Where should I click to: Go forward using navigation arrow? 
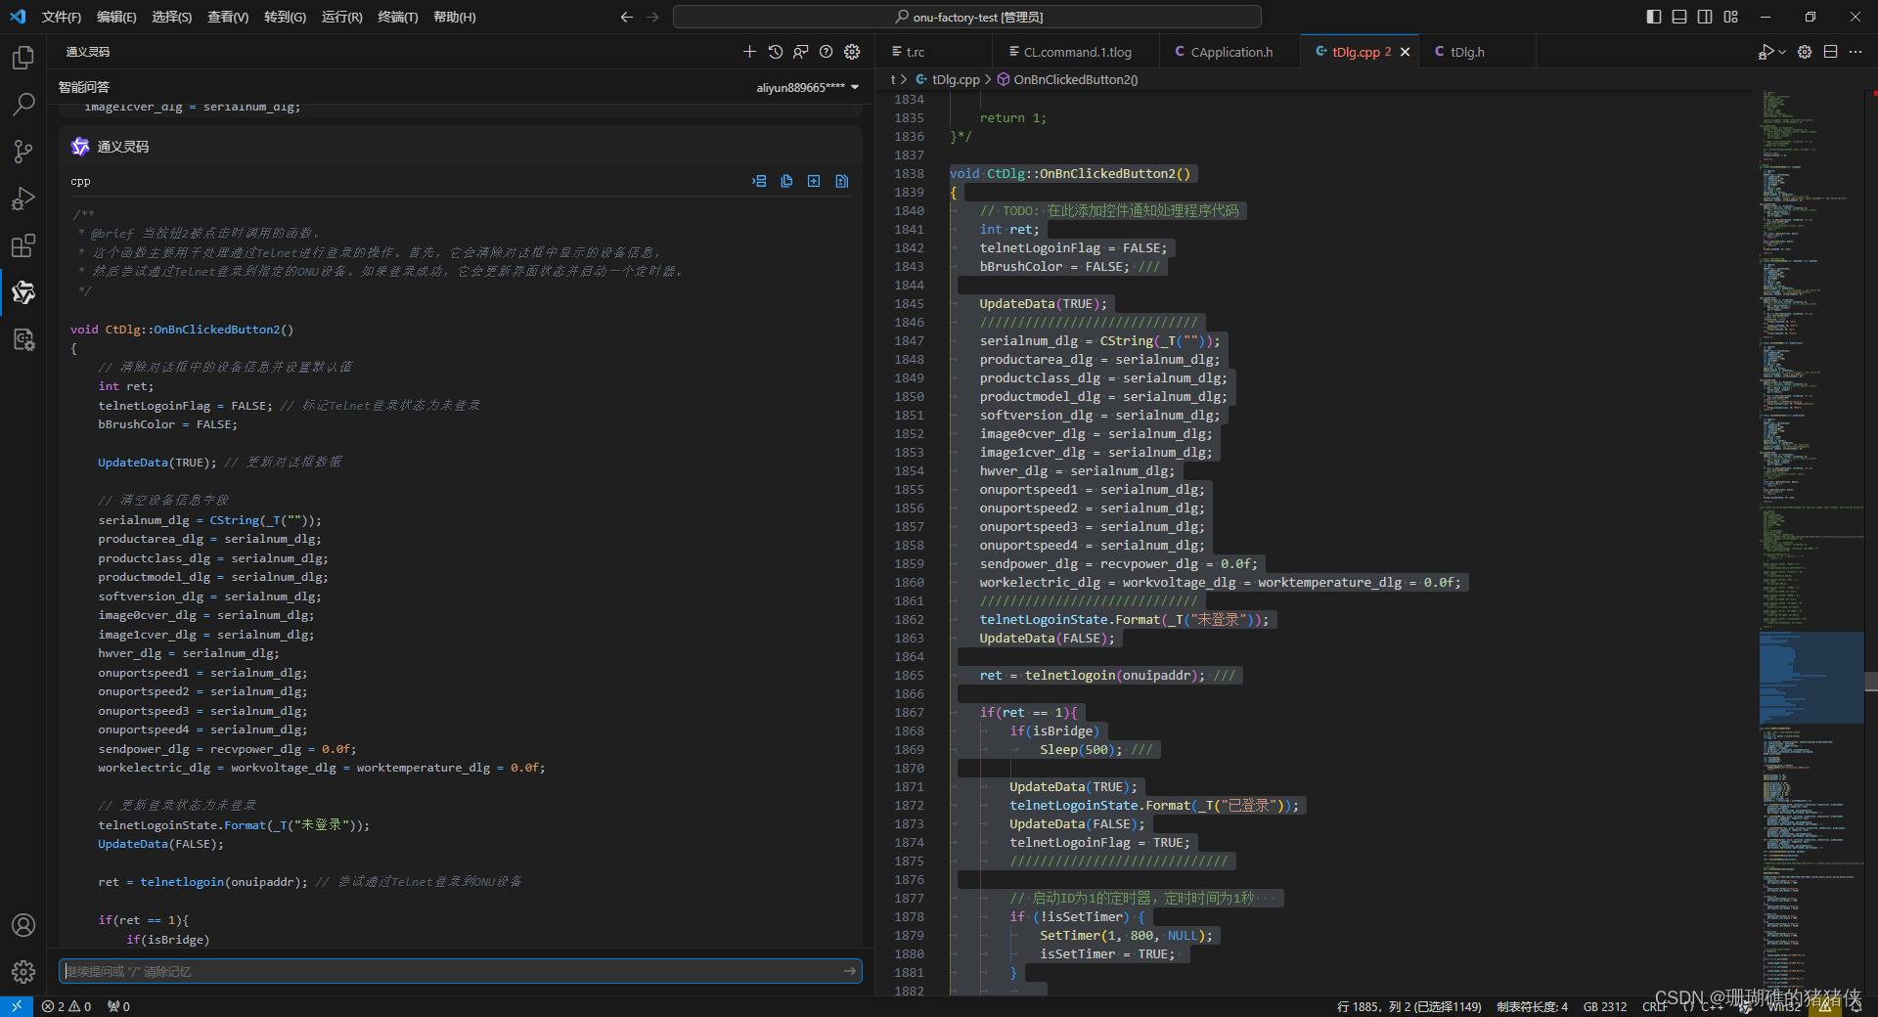pyautogui.click(x=652, y=17)
